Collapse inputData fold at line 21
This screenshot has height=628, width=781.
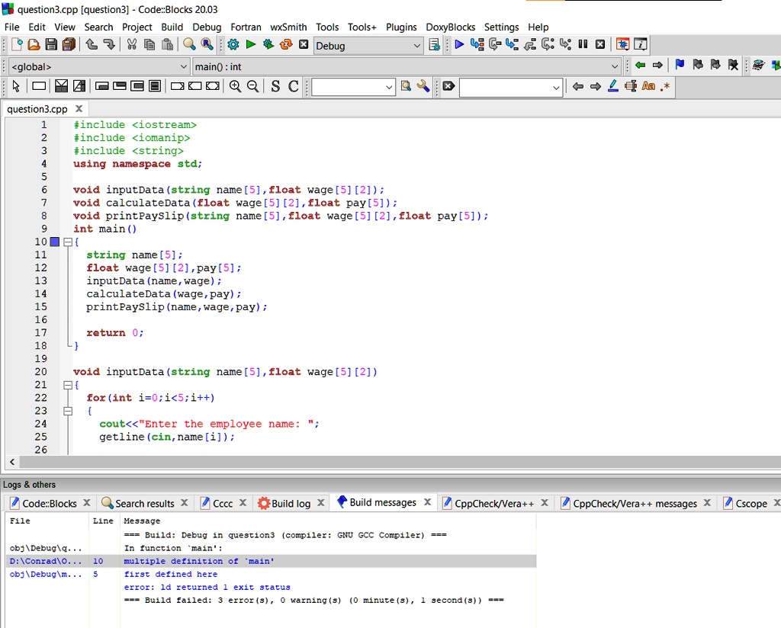pyautogui.click(x=68, y=385)
